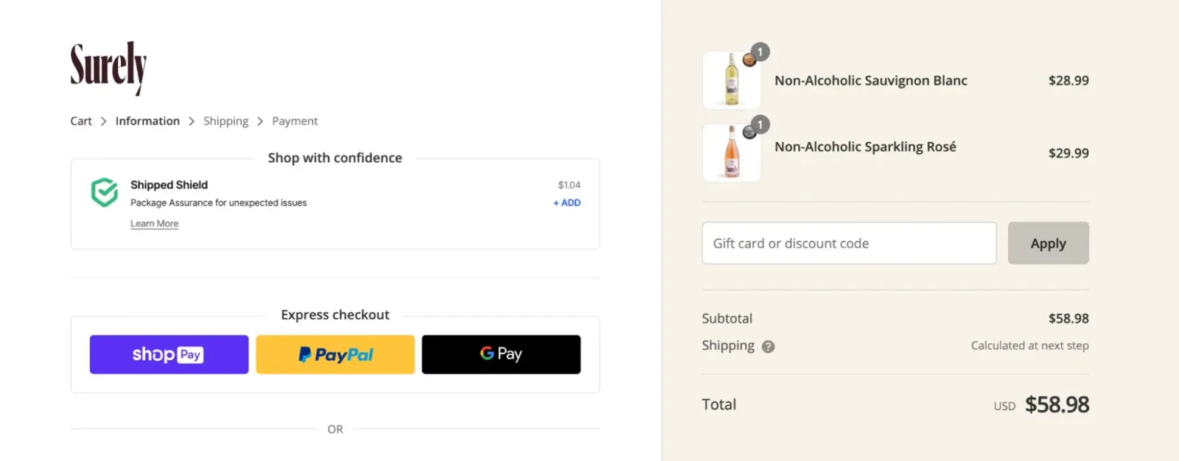Focus the gift card or discount code field
This screenshot has height=461, width=1179.
tap(849, 243)
